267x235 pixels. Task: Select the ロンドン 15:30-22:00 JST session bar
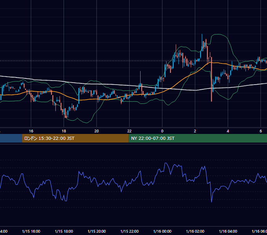[x=75, y=138]
